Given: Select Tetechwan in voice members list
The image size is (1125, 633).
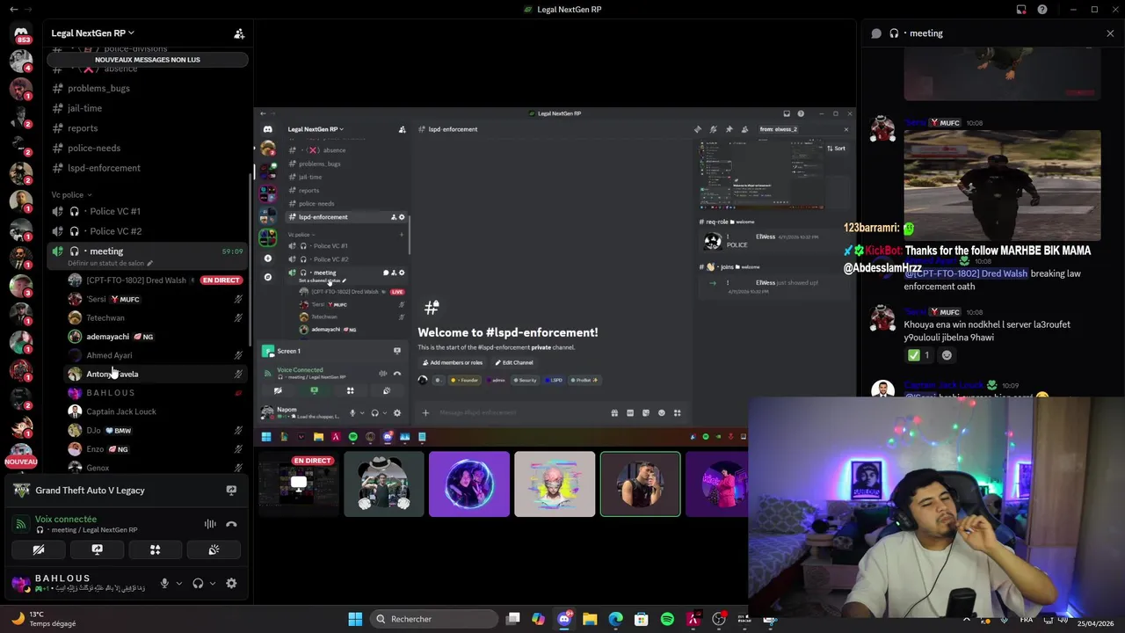Looking at the screenshot, I should (x=156, y=317).
